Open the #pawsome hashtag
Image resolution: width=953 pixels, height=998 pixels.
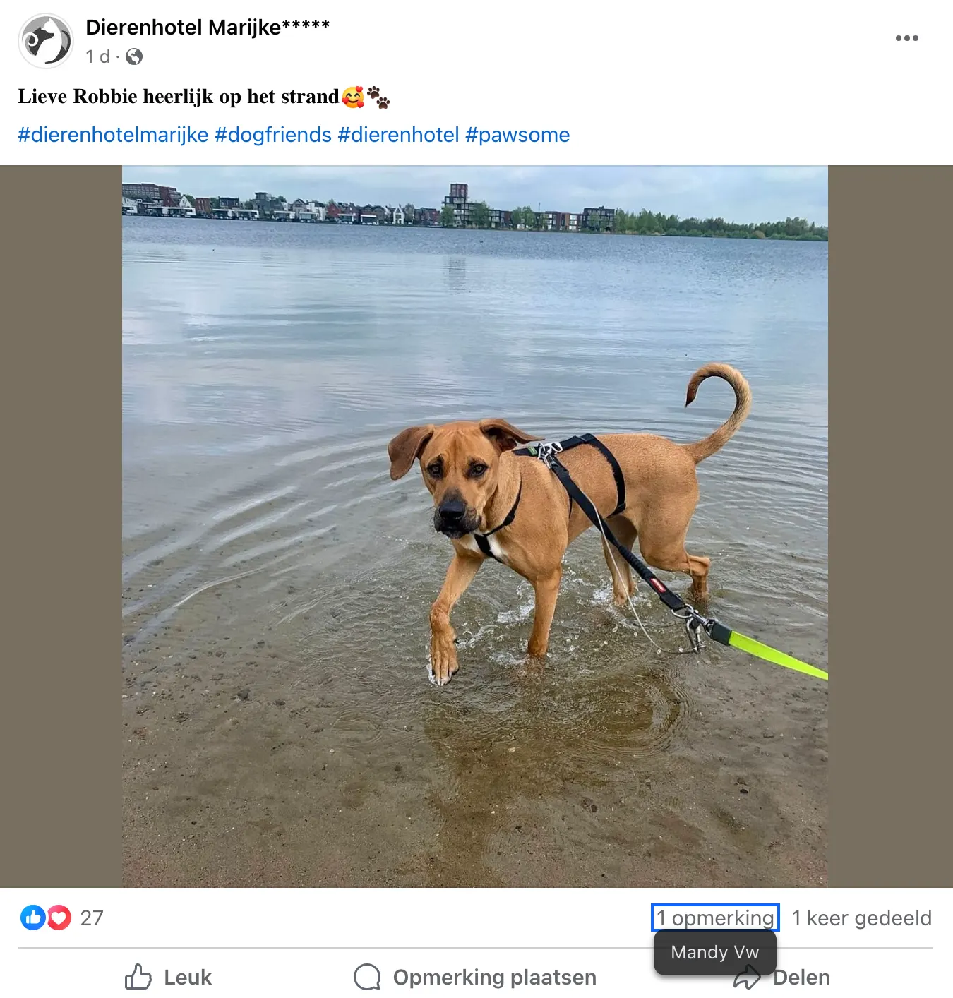[517, 135]
